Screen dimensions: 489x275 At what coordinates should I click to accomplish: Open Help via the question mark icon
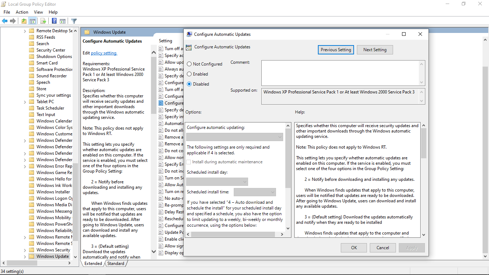[x=54, y=21]
